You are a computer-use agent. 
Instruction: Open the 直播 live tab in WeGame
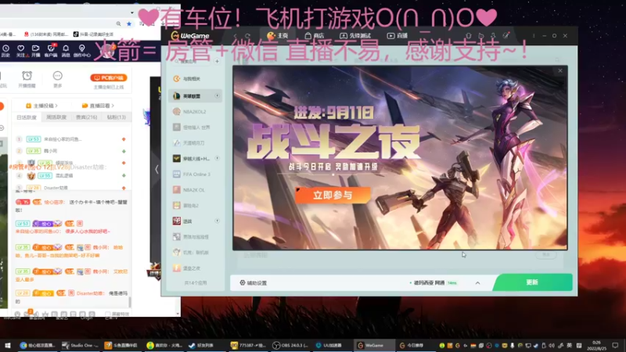(x=398, y=35)
